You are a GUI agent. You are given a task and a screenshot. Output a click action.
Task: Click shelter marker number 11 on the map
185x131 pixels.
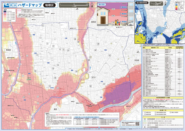click(38, 103)
